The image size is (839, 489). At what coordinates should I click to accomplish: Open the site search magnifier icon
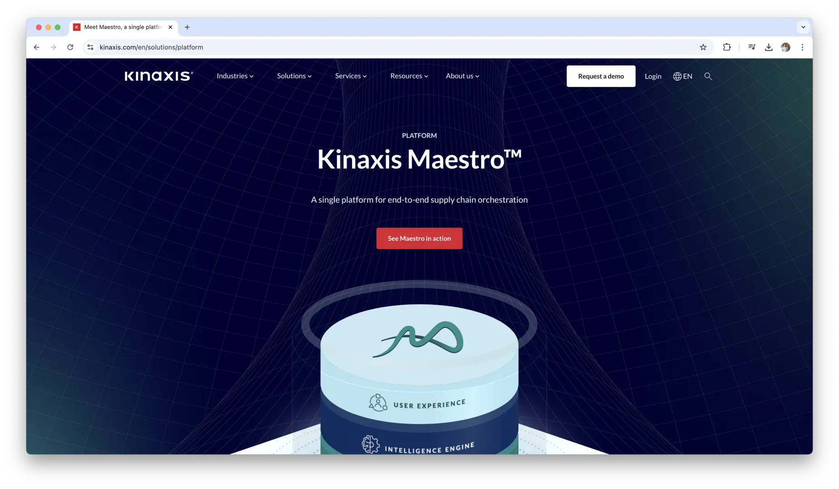pos(708,76)
